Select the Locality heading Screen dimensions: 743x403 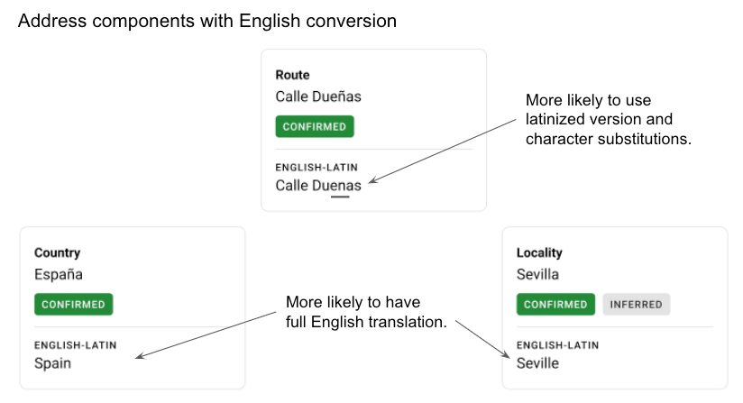pos(539,253)
